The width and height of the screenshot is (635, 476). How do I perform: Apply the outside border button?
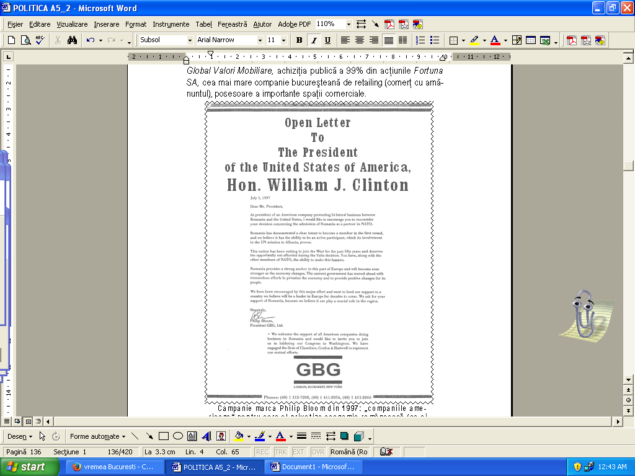[x=453, y=40]
